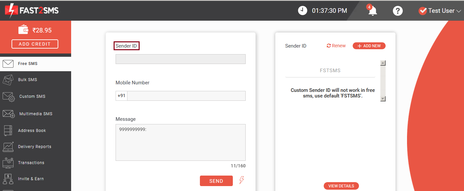Viewport: 464px width, 191px height.
Task: Click the Fast2SMS logo
Action: coord(32,11)
